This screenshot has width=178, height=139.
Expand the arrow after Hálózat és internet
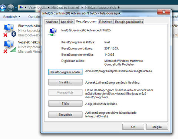pos(82,7)
